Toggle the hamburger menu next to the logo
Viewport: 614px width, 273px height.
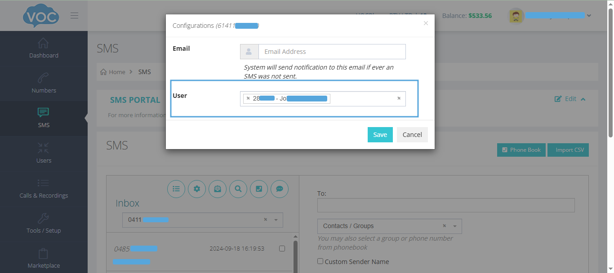click(74, 15)
